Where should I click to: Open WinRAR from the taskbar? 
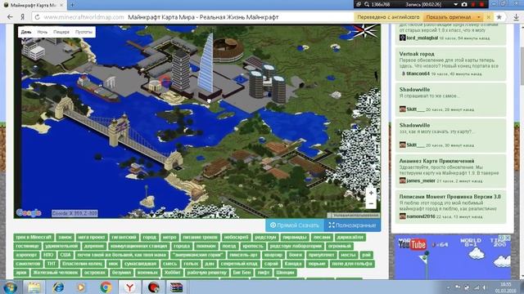tap(176, 287)
